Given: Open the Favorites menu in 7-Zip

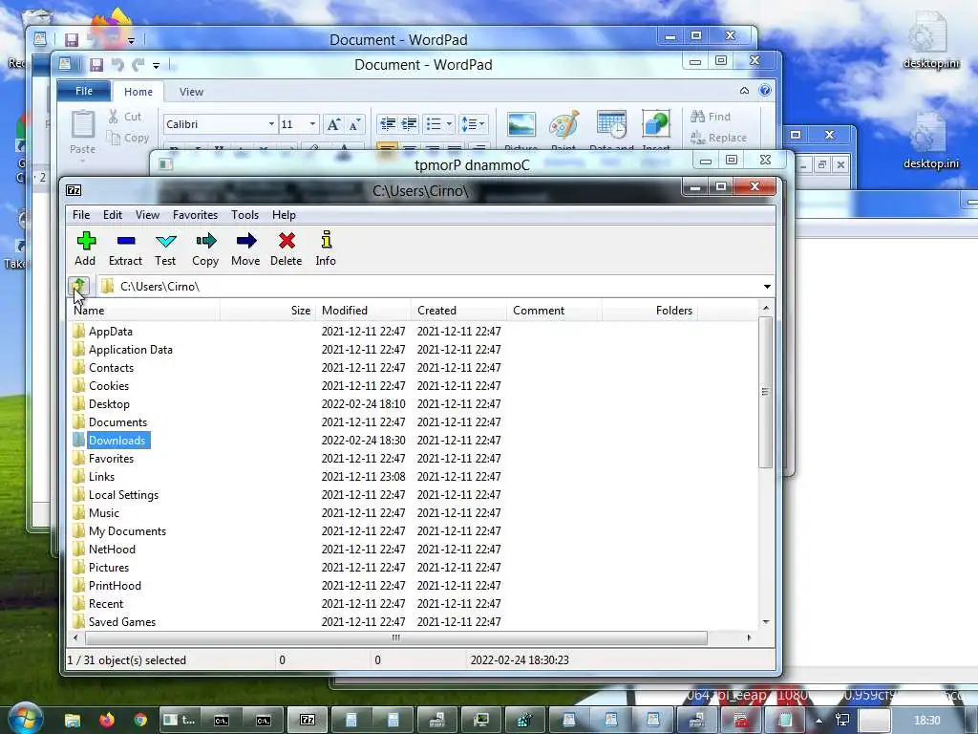Looking at the screenshot, I should 195,215.
